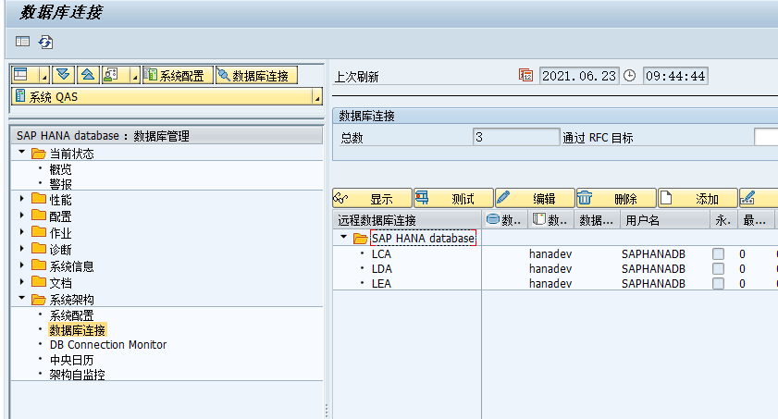Screen dimensions: 778x419
Task: Click the user settings icon in the navigation toolbar
Action: 111,75
